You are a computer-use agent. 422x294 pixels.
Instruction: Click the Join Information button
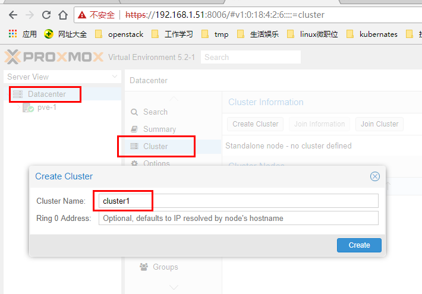pyautogui.click(x=319, y=124)
